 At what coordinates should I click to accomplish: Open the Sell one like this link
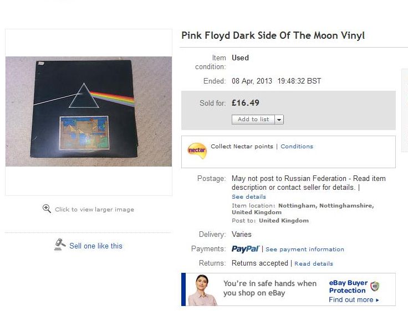[95, 246]
